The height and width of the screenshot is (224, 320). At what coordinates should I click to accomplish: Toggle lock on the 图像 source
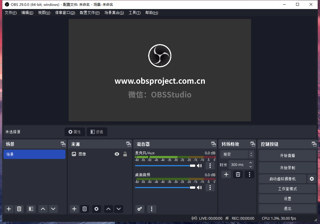pyautogui.click(x=125, y=154)
